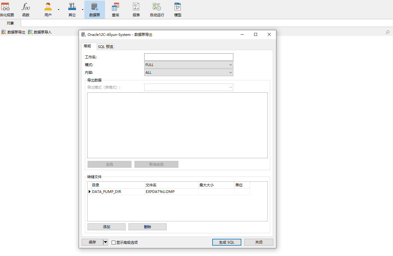Toggle Show advanced options (显示高级选项) checkbox
Image resolution: width=393 pixels, height=256 pixels.
click(113, 242)
